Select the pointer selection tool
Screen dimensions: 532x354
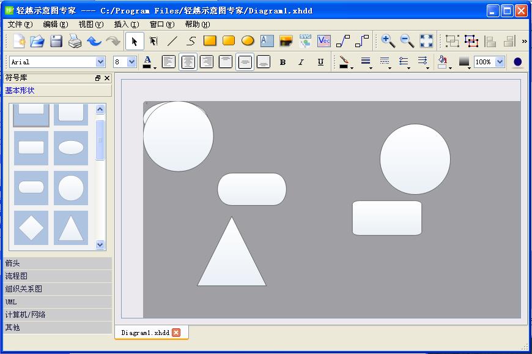(x=135, y=42)
